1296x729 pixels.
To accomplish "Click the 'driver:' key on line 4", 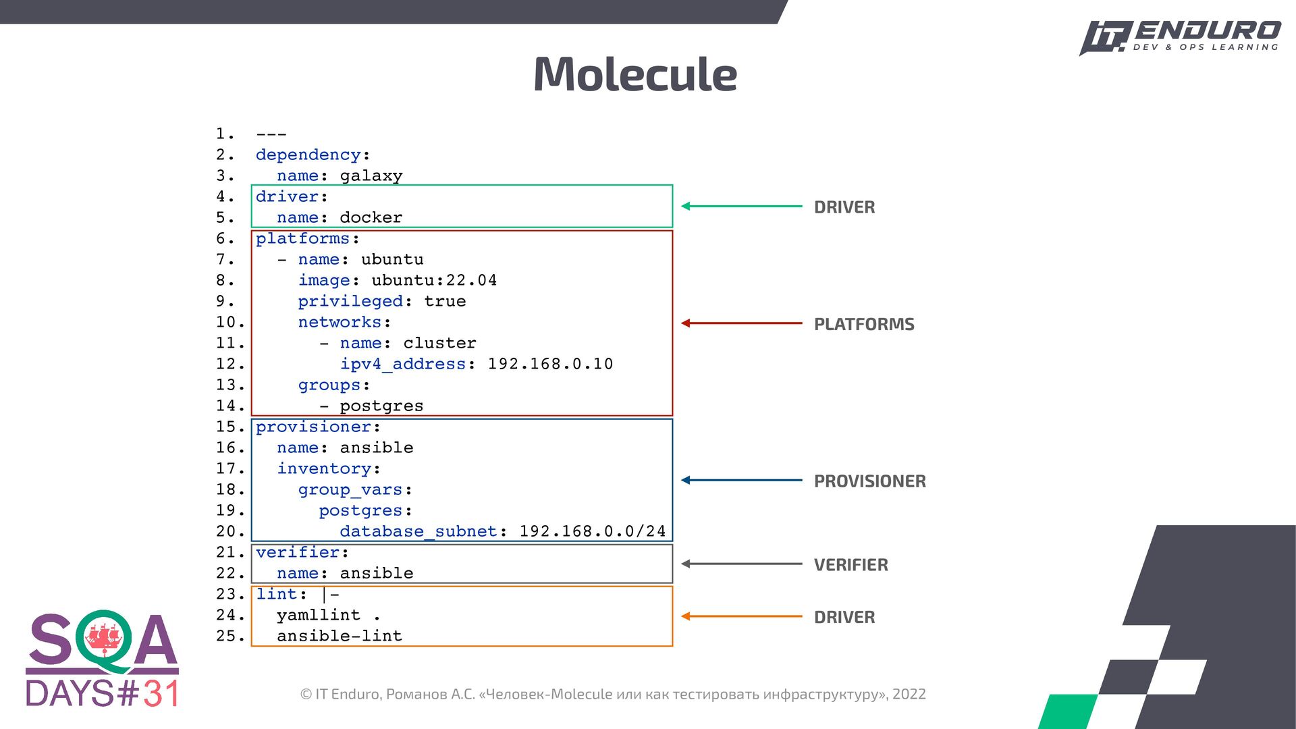I will (292, 196).
